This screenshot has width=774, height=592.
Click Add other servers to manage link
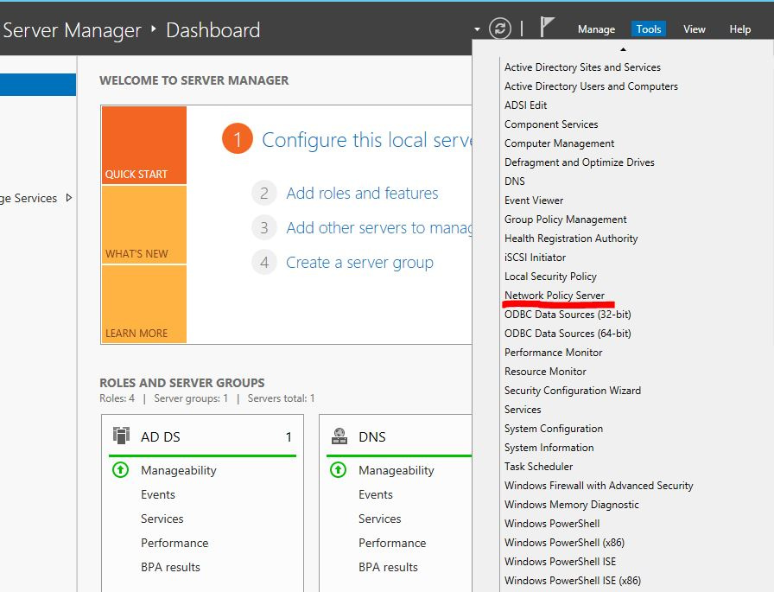pos(379,227)
